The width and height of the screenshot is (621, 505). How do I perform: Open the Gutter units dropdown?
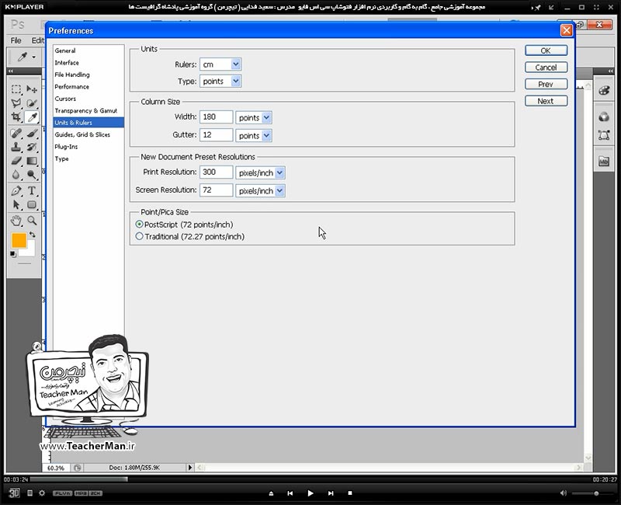[266, 135]
